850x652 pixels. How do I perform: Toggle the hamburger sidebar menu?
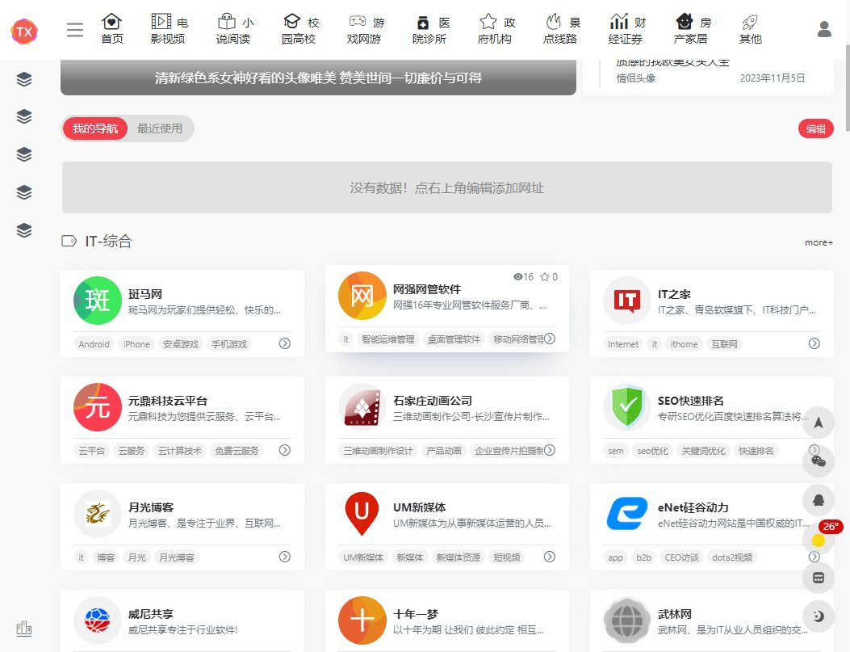(75, 30)
